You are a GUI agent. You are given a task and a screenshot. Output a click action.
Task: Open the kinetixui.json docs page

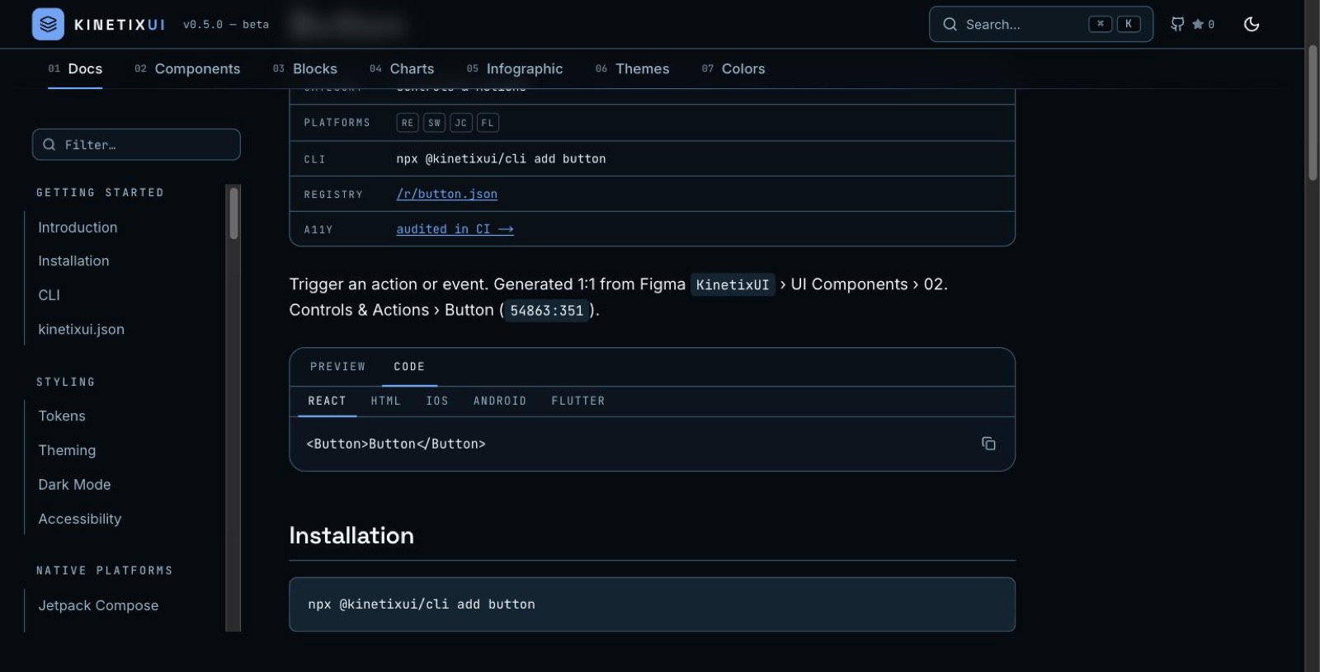[81, 330]
